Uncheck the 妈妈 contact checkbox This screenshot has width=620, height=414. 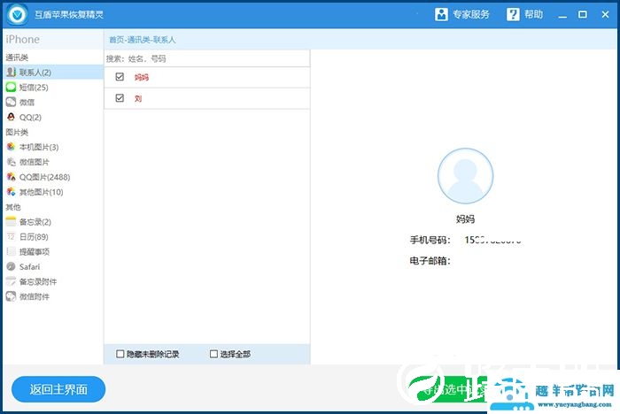point(120,77)
